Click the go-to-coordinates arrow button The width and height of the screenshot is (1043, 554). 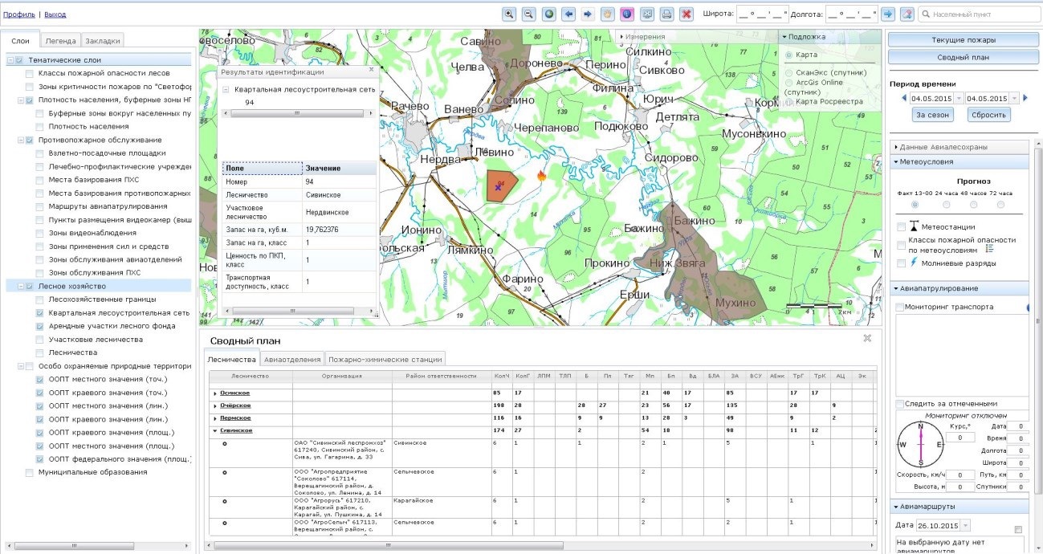887,14
